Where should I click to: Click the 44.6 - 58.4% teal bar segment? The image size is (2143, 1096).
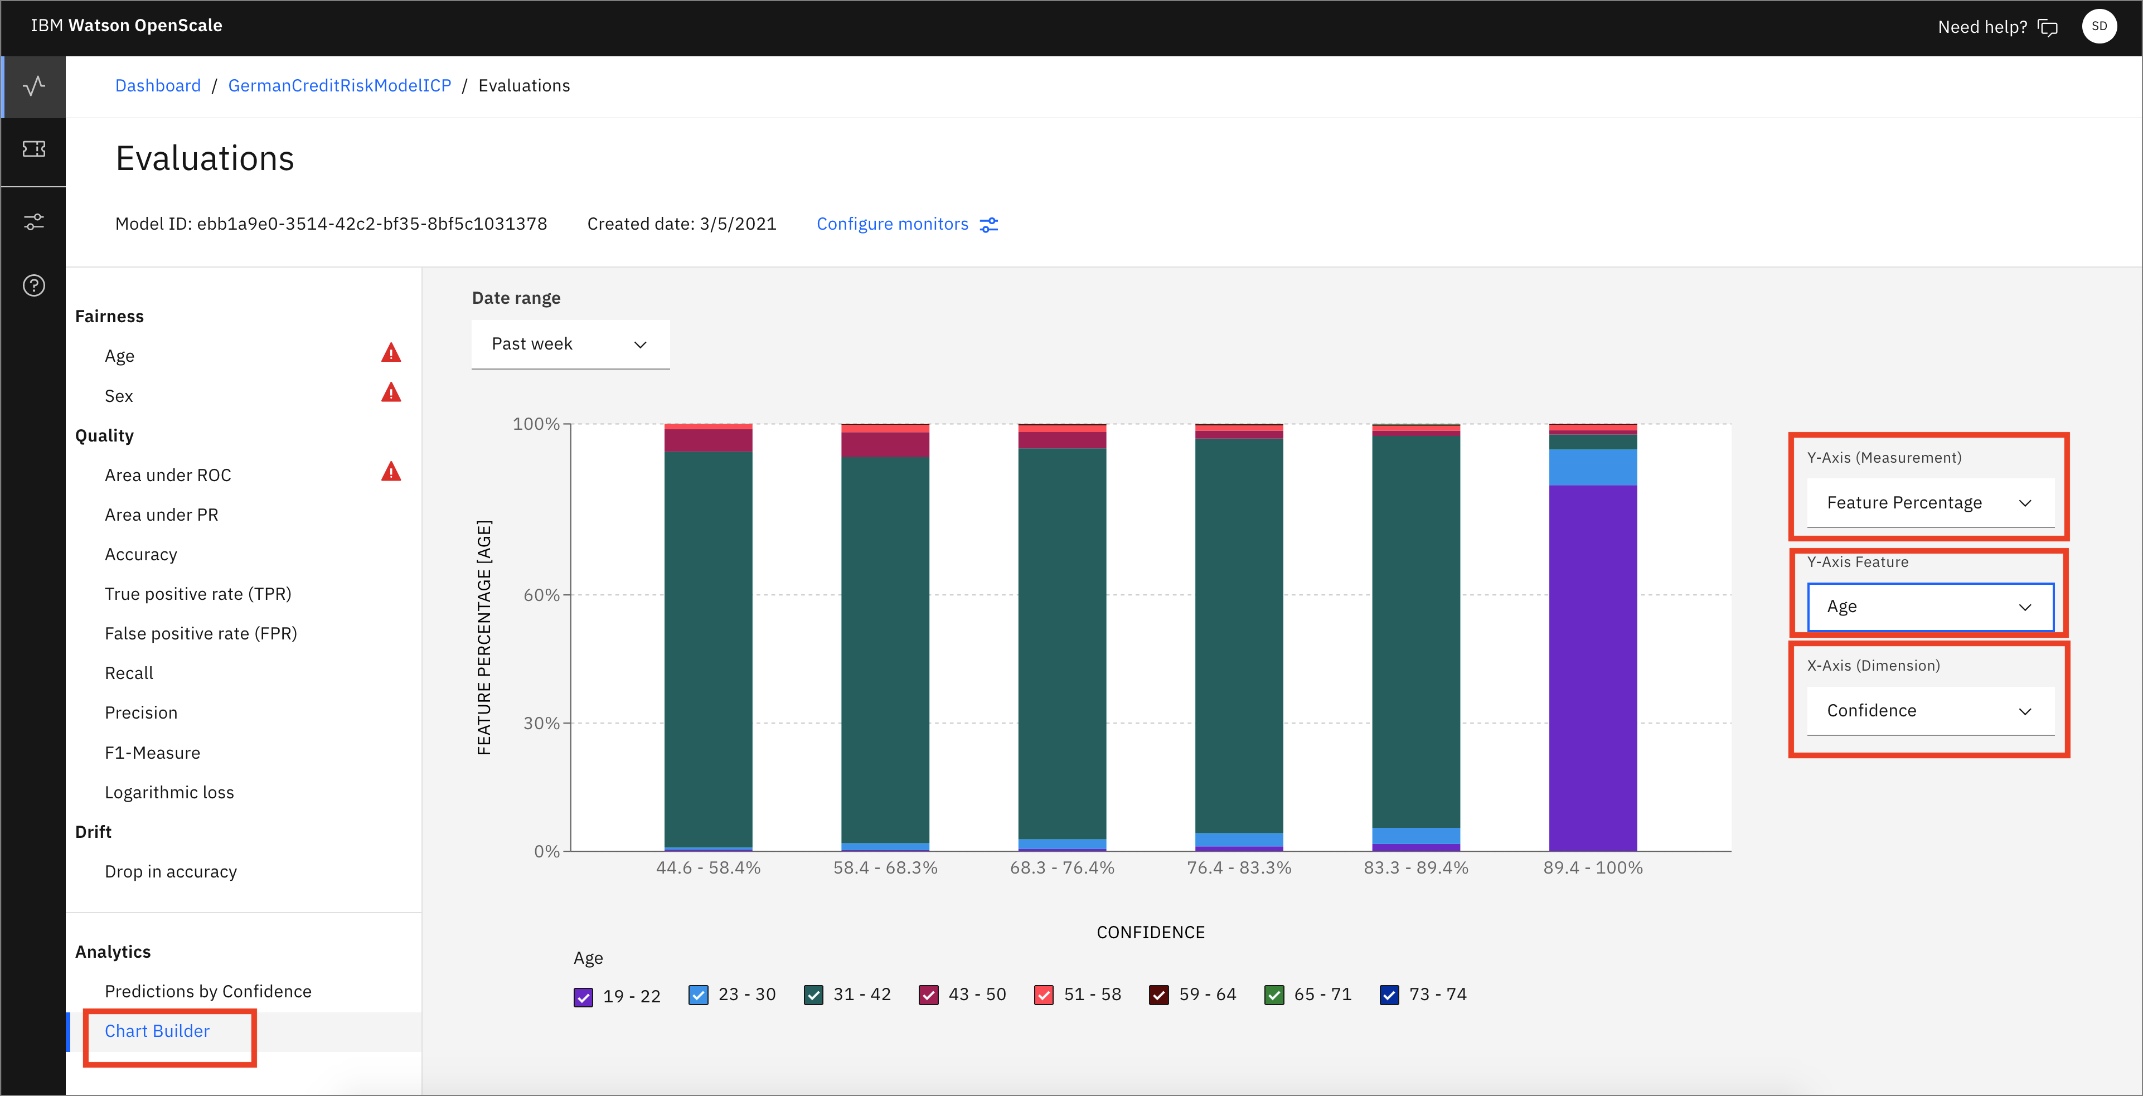click(x=708, y=649)
